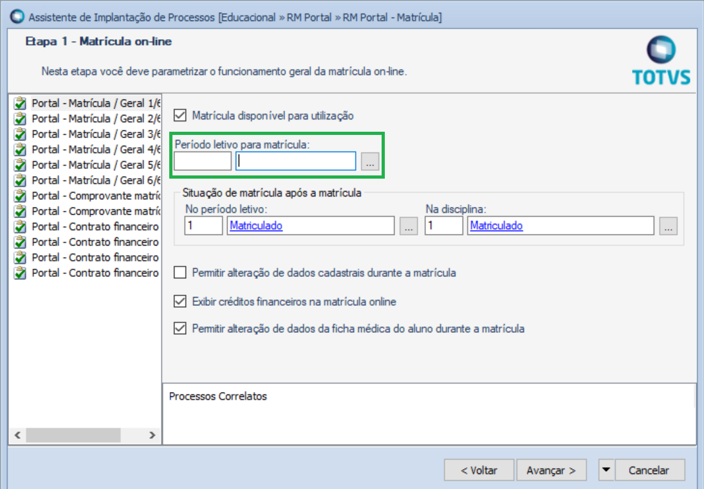This screenshot has height=489, width=704.
Task: Click the No período letivo code field
Action: click(x=203, y=226)
